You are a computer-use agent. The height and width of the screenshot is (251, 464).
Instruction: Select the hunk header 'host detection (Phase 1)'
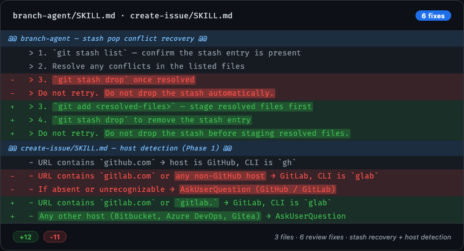click(x=232, y=148)
